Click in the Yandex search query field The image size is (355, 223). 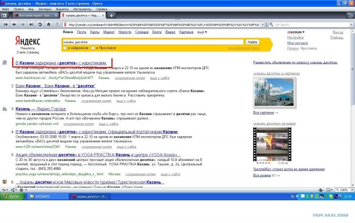pyautogui.click(x=153, y=42)
